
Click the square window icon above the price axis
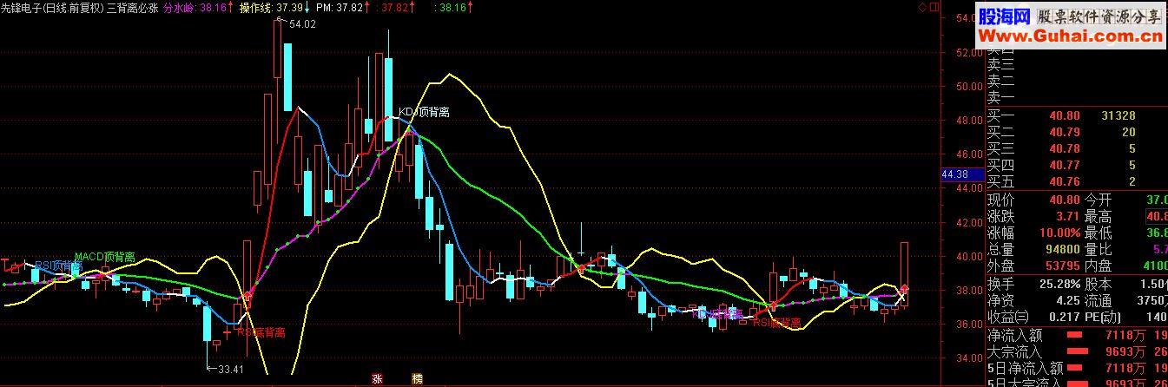[x=934, y=7]
